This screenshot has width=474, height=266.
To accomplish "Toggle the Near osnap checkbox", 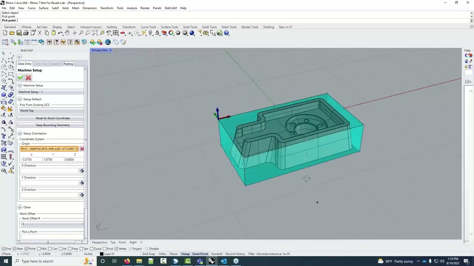I will tap(14, 249).
